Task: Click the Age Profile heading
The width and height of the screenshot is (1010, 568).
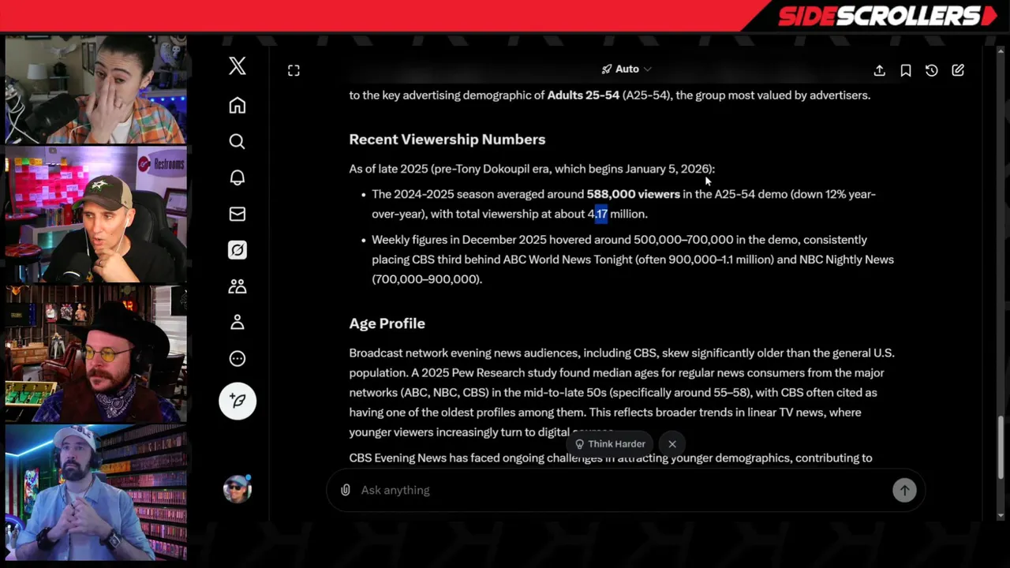Action: point(387,323)
